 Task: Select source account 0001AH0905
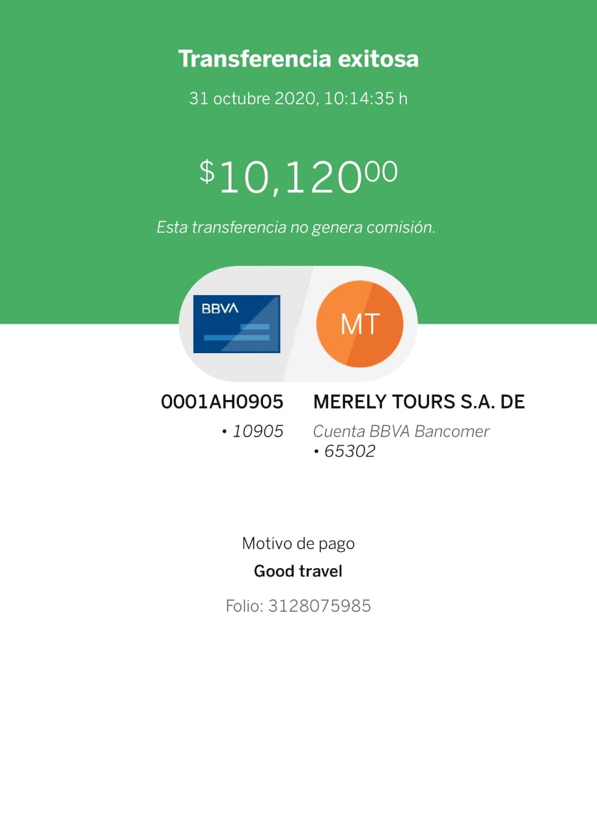pyautogui.click(x=222, y=402)
